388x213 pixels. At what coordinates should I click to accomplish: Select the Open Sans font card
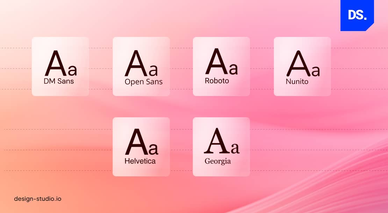tap(141, 66)
